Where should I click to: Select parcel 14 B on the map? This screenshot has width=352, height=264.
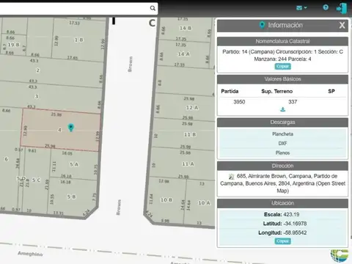point(186,29)
